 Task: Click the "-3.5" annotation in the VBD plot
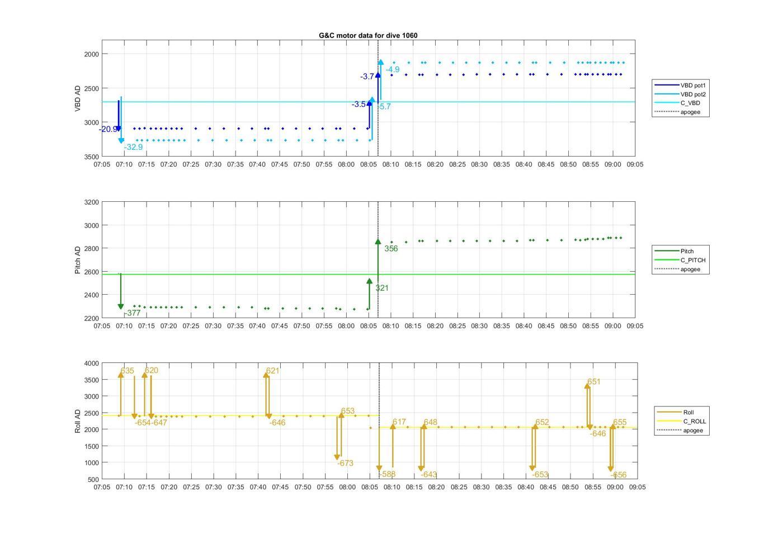pyautogui.click(x=359, y=104)
